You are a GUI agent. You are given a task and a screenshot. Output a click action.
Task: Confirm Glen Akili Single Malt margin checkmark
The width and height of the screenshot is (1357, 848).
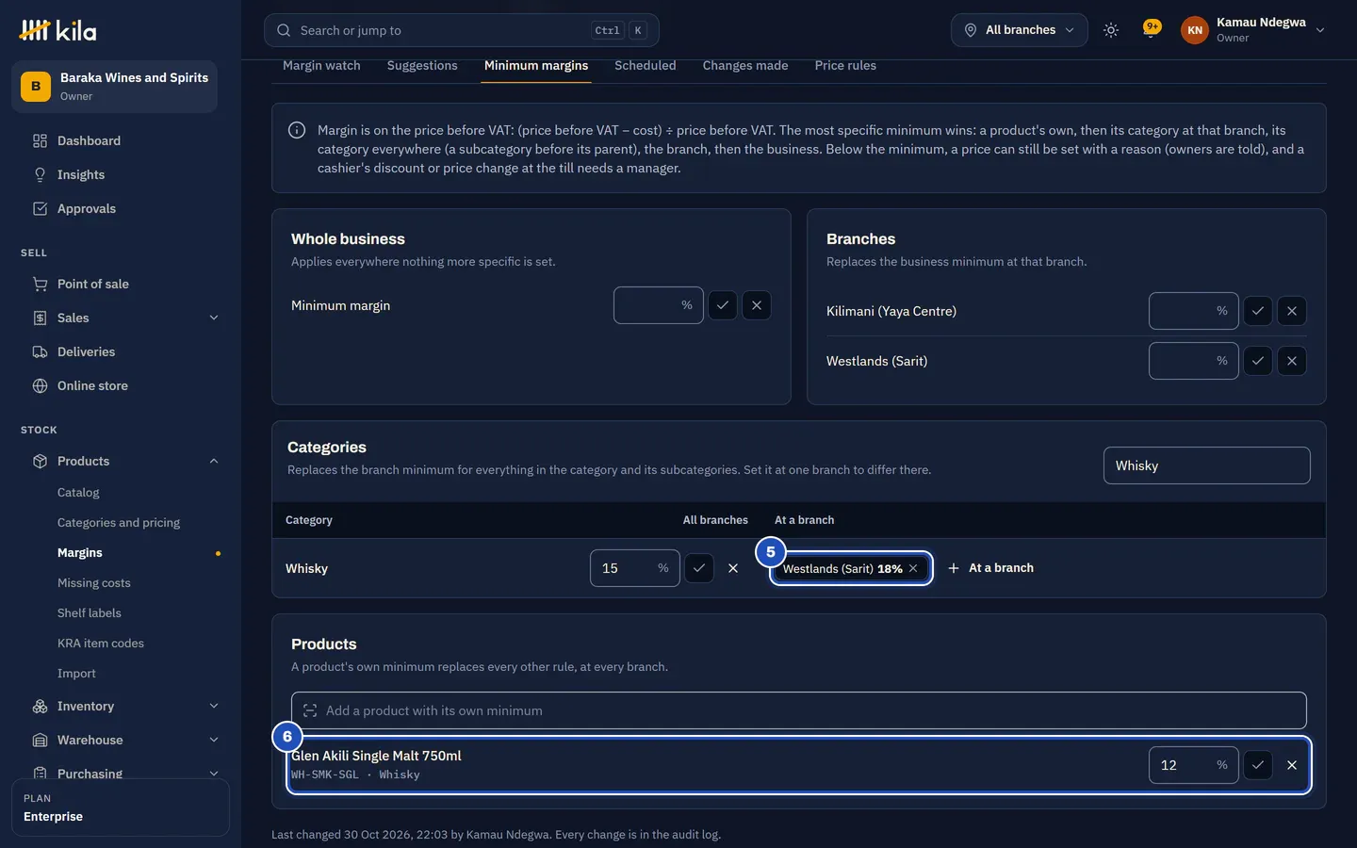coord(1258,765)
